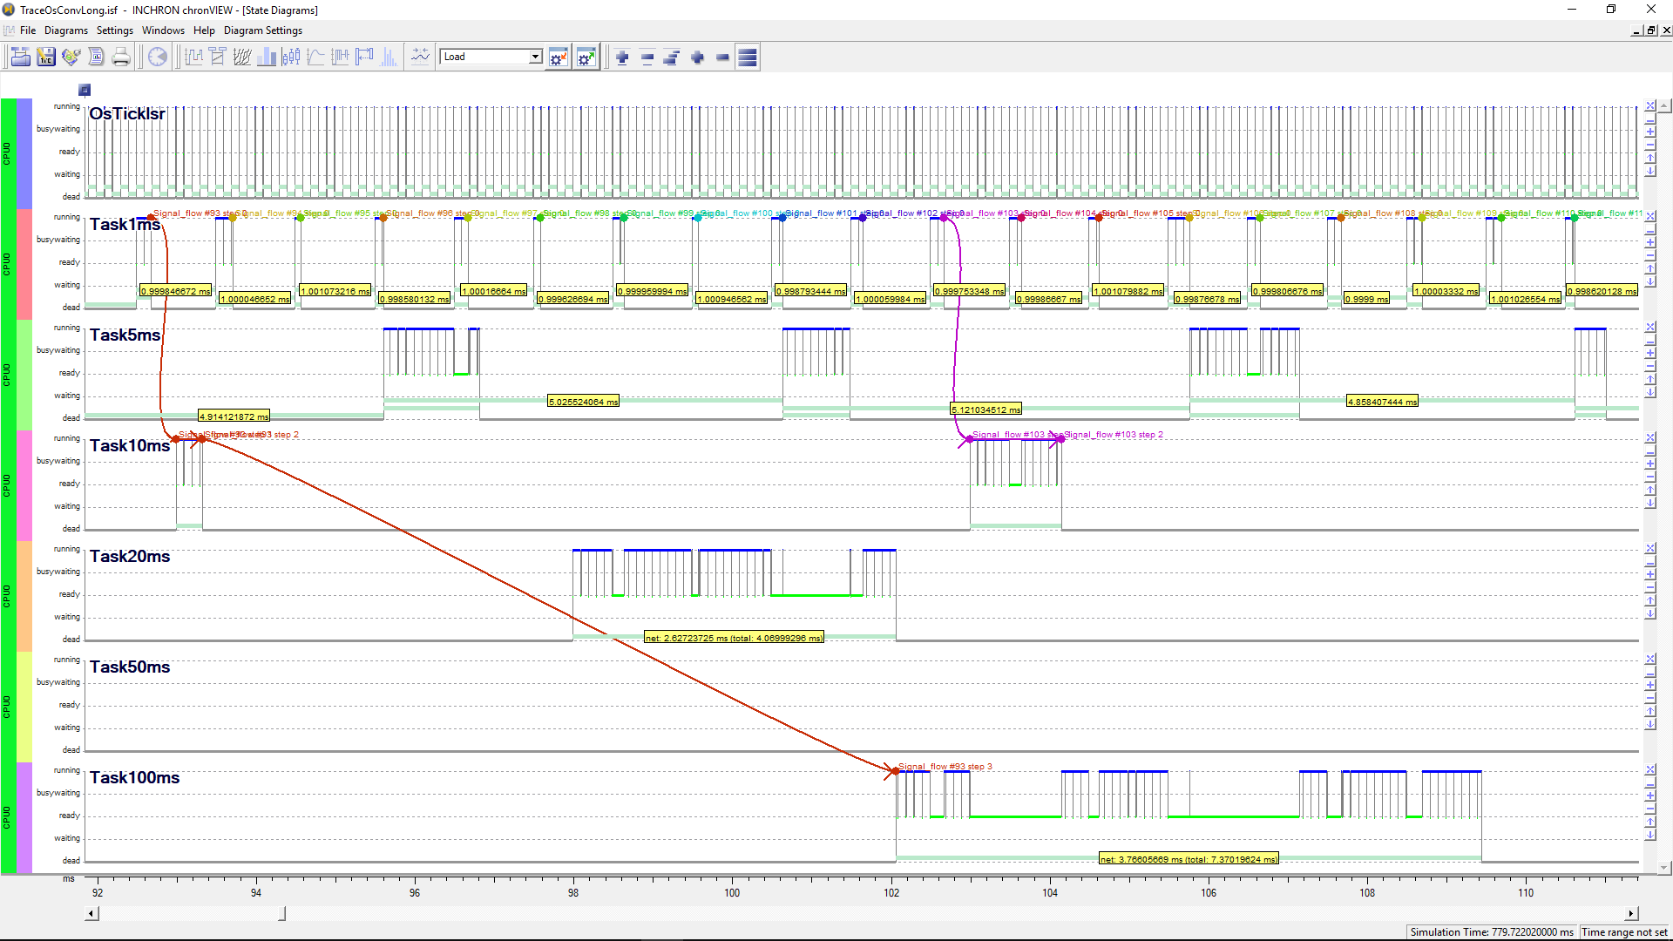Open the stacked lines diagram icon
The width and height of the screenshot is (1673, 941).
coord(242,58)
